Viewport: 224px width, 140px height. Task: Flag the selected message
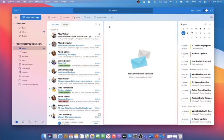[x=87, y=17]
